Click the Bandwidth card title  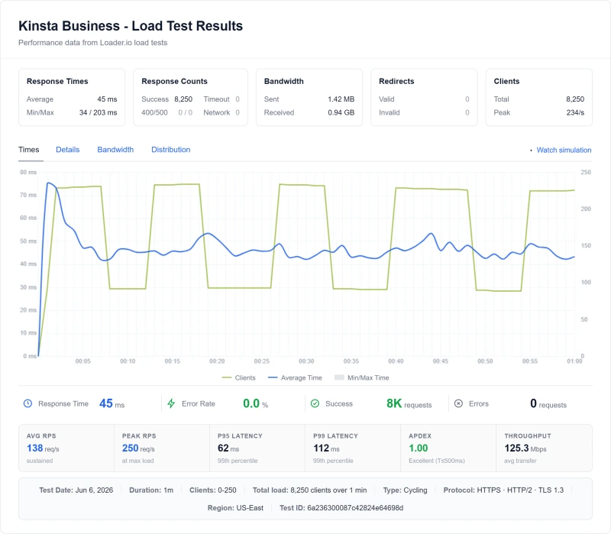(283, 81)
